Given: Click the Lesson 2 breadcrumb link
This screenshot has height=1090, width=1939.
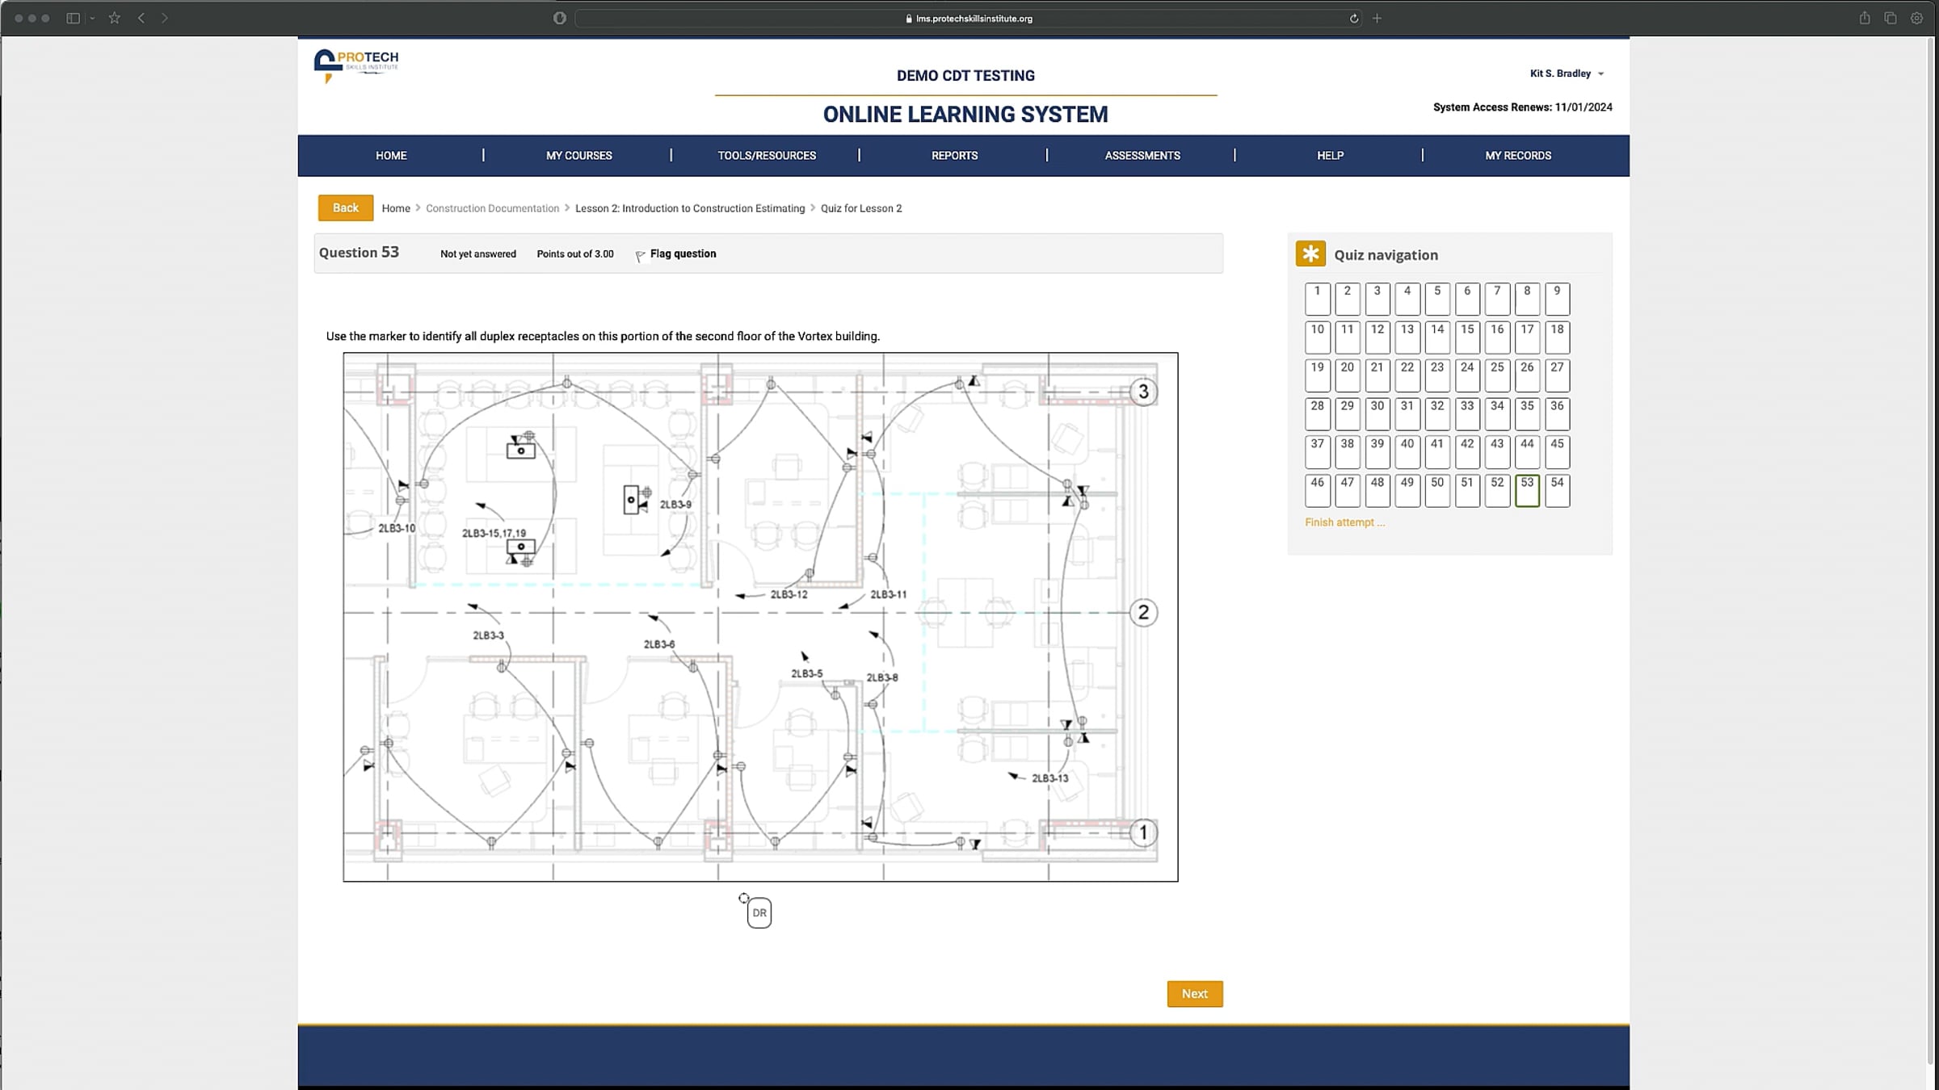Looking at the screenshot, I should click(x=690, y=208).
